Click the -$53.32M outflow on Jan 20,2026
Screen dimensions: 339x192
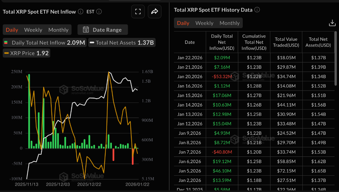pos(222,76)
